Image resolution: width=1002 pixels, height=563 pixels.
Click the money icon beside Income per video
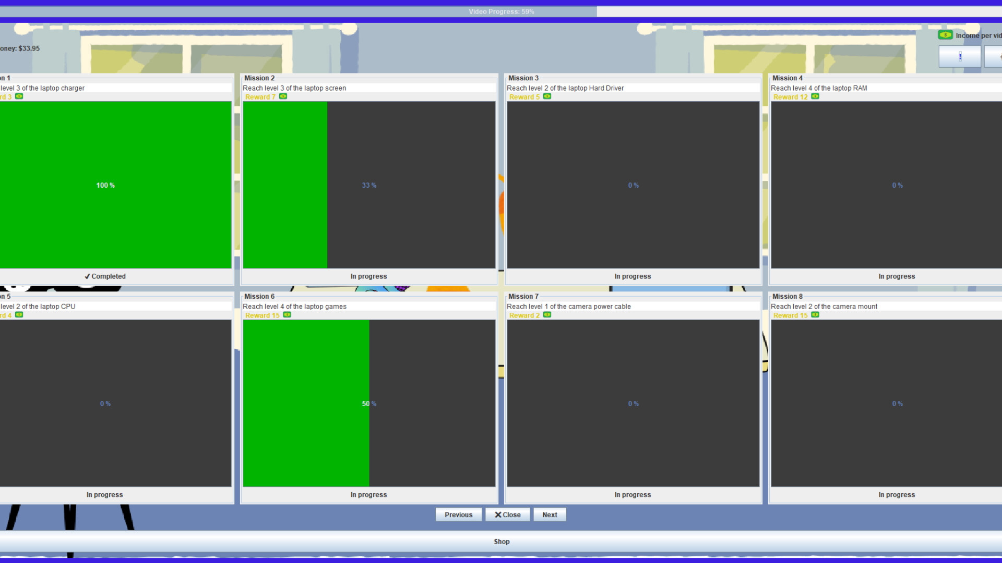945,35
